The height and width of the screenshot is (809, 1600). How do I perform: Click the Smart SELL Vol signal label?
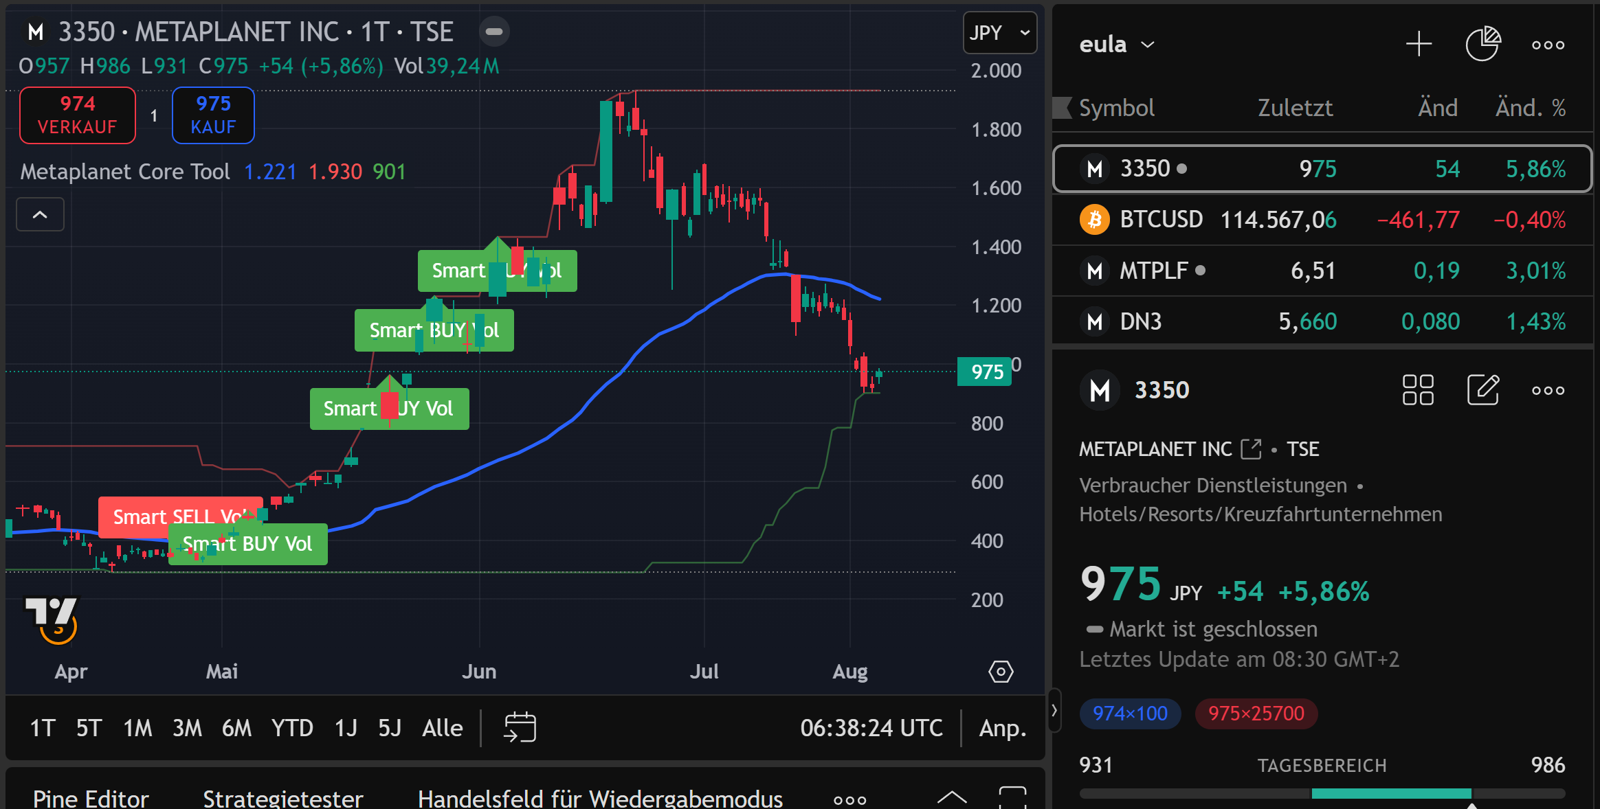[180, 516]
